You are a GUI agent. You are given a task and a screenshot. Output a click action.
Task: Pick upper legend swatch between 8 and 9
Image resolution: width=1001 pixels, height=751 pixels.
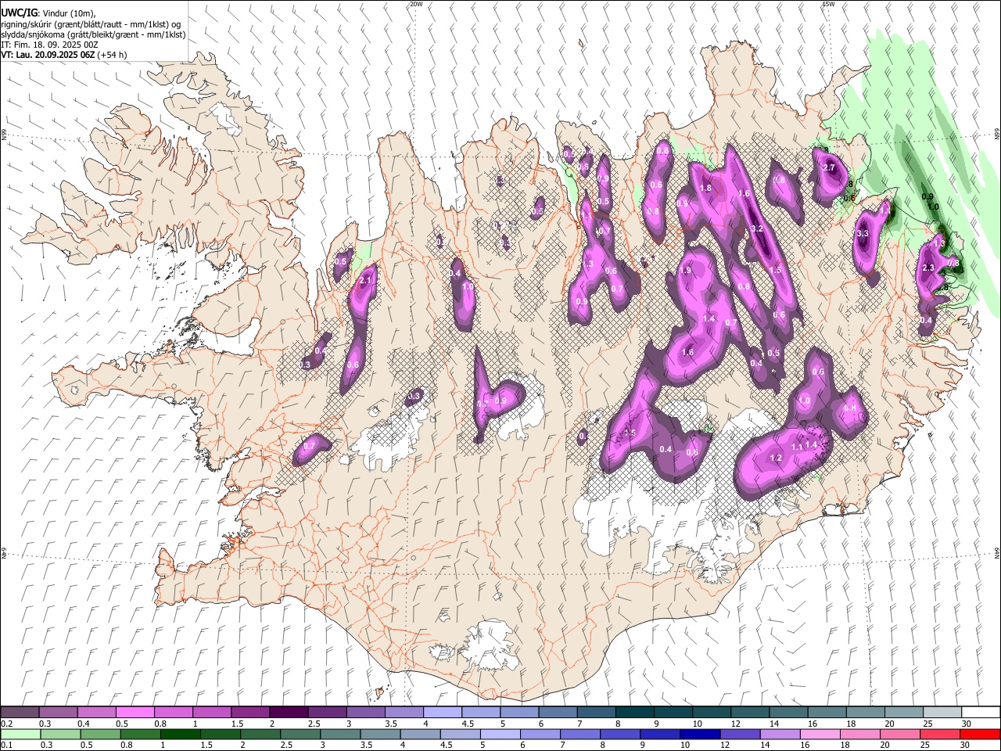click(x=634, y=713)
